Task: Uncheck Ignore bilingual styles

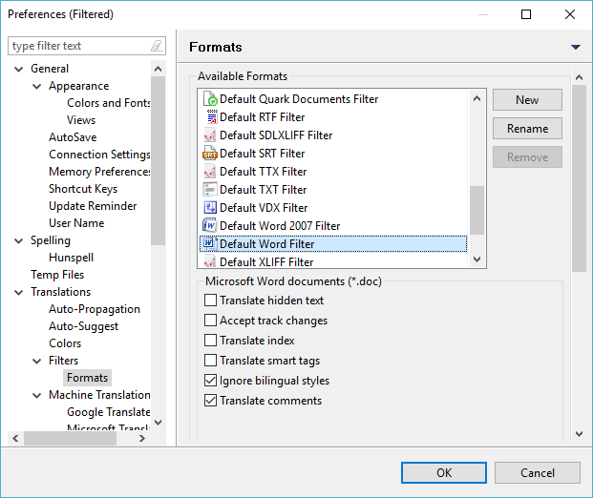Action: pos(210,381)
